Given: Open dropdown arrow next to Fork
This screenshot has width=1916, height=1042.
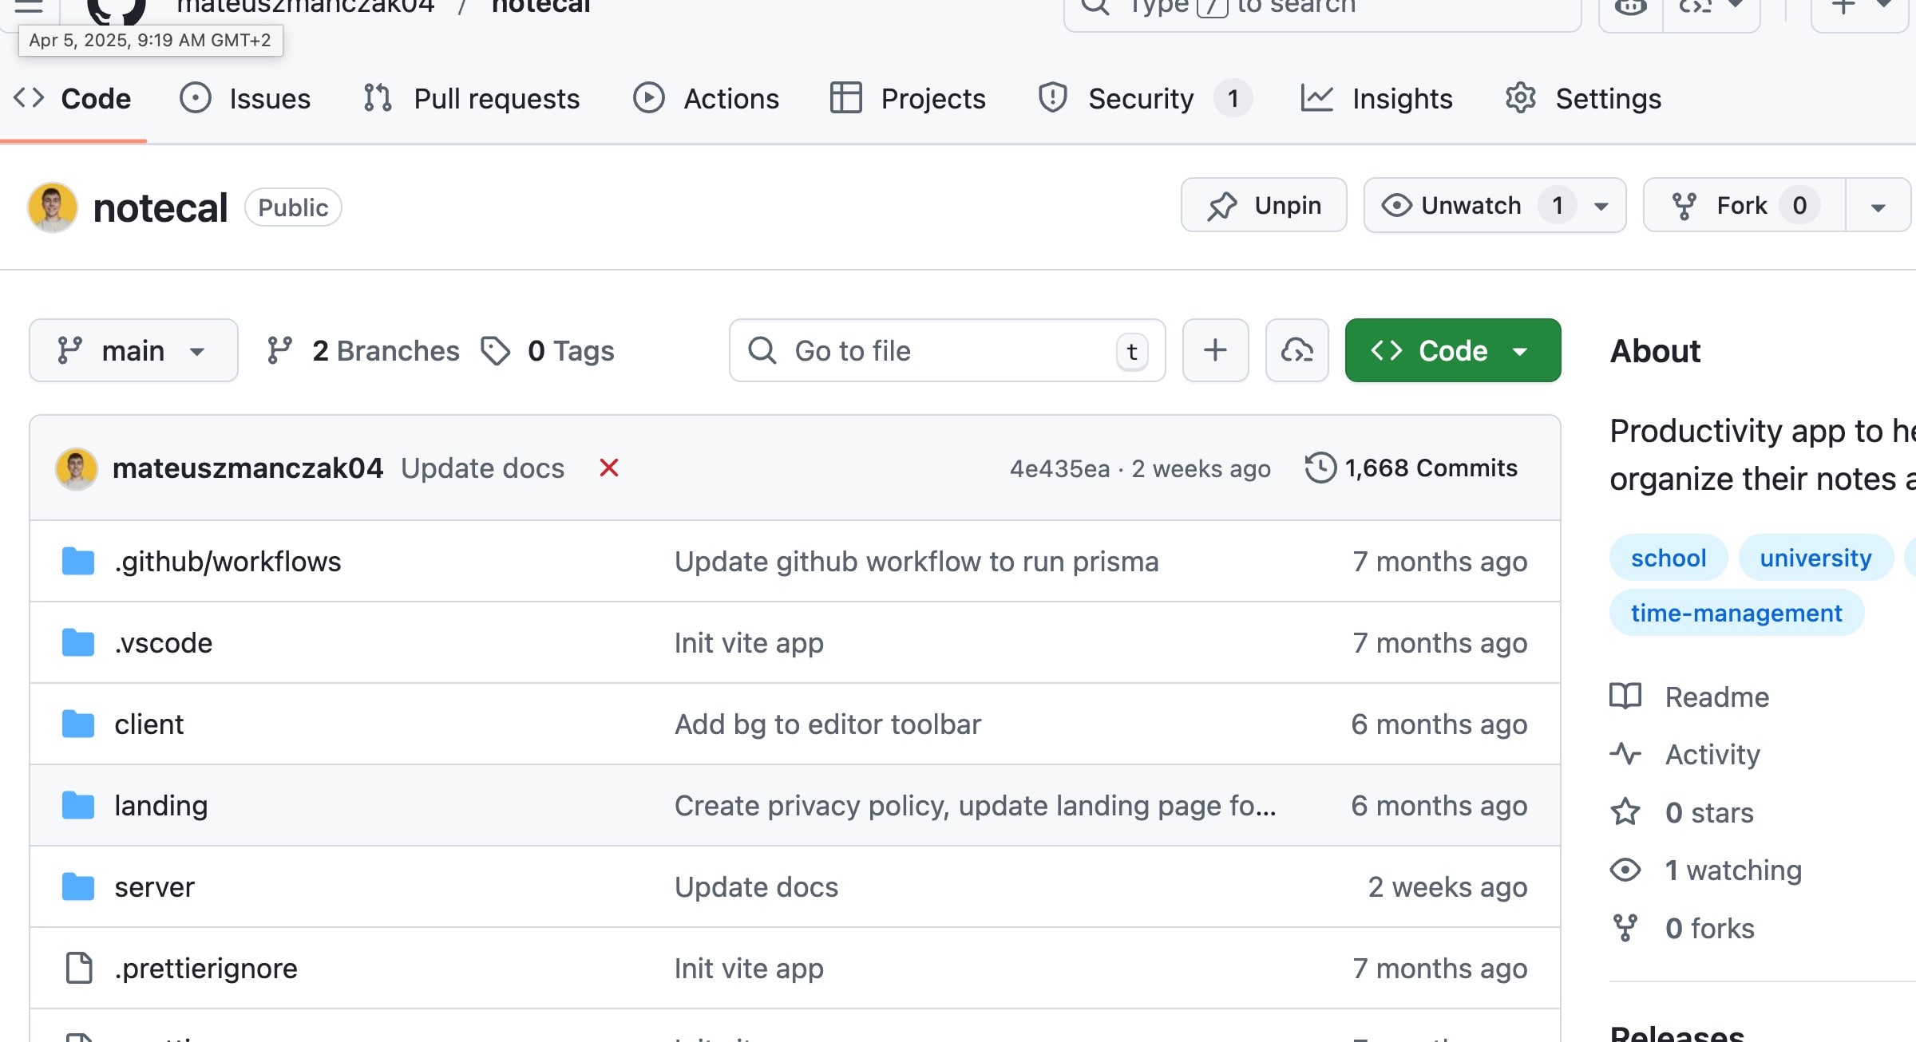Looking at the screenshot, I should point(1878,207).
